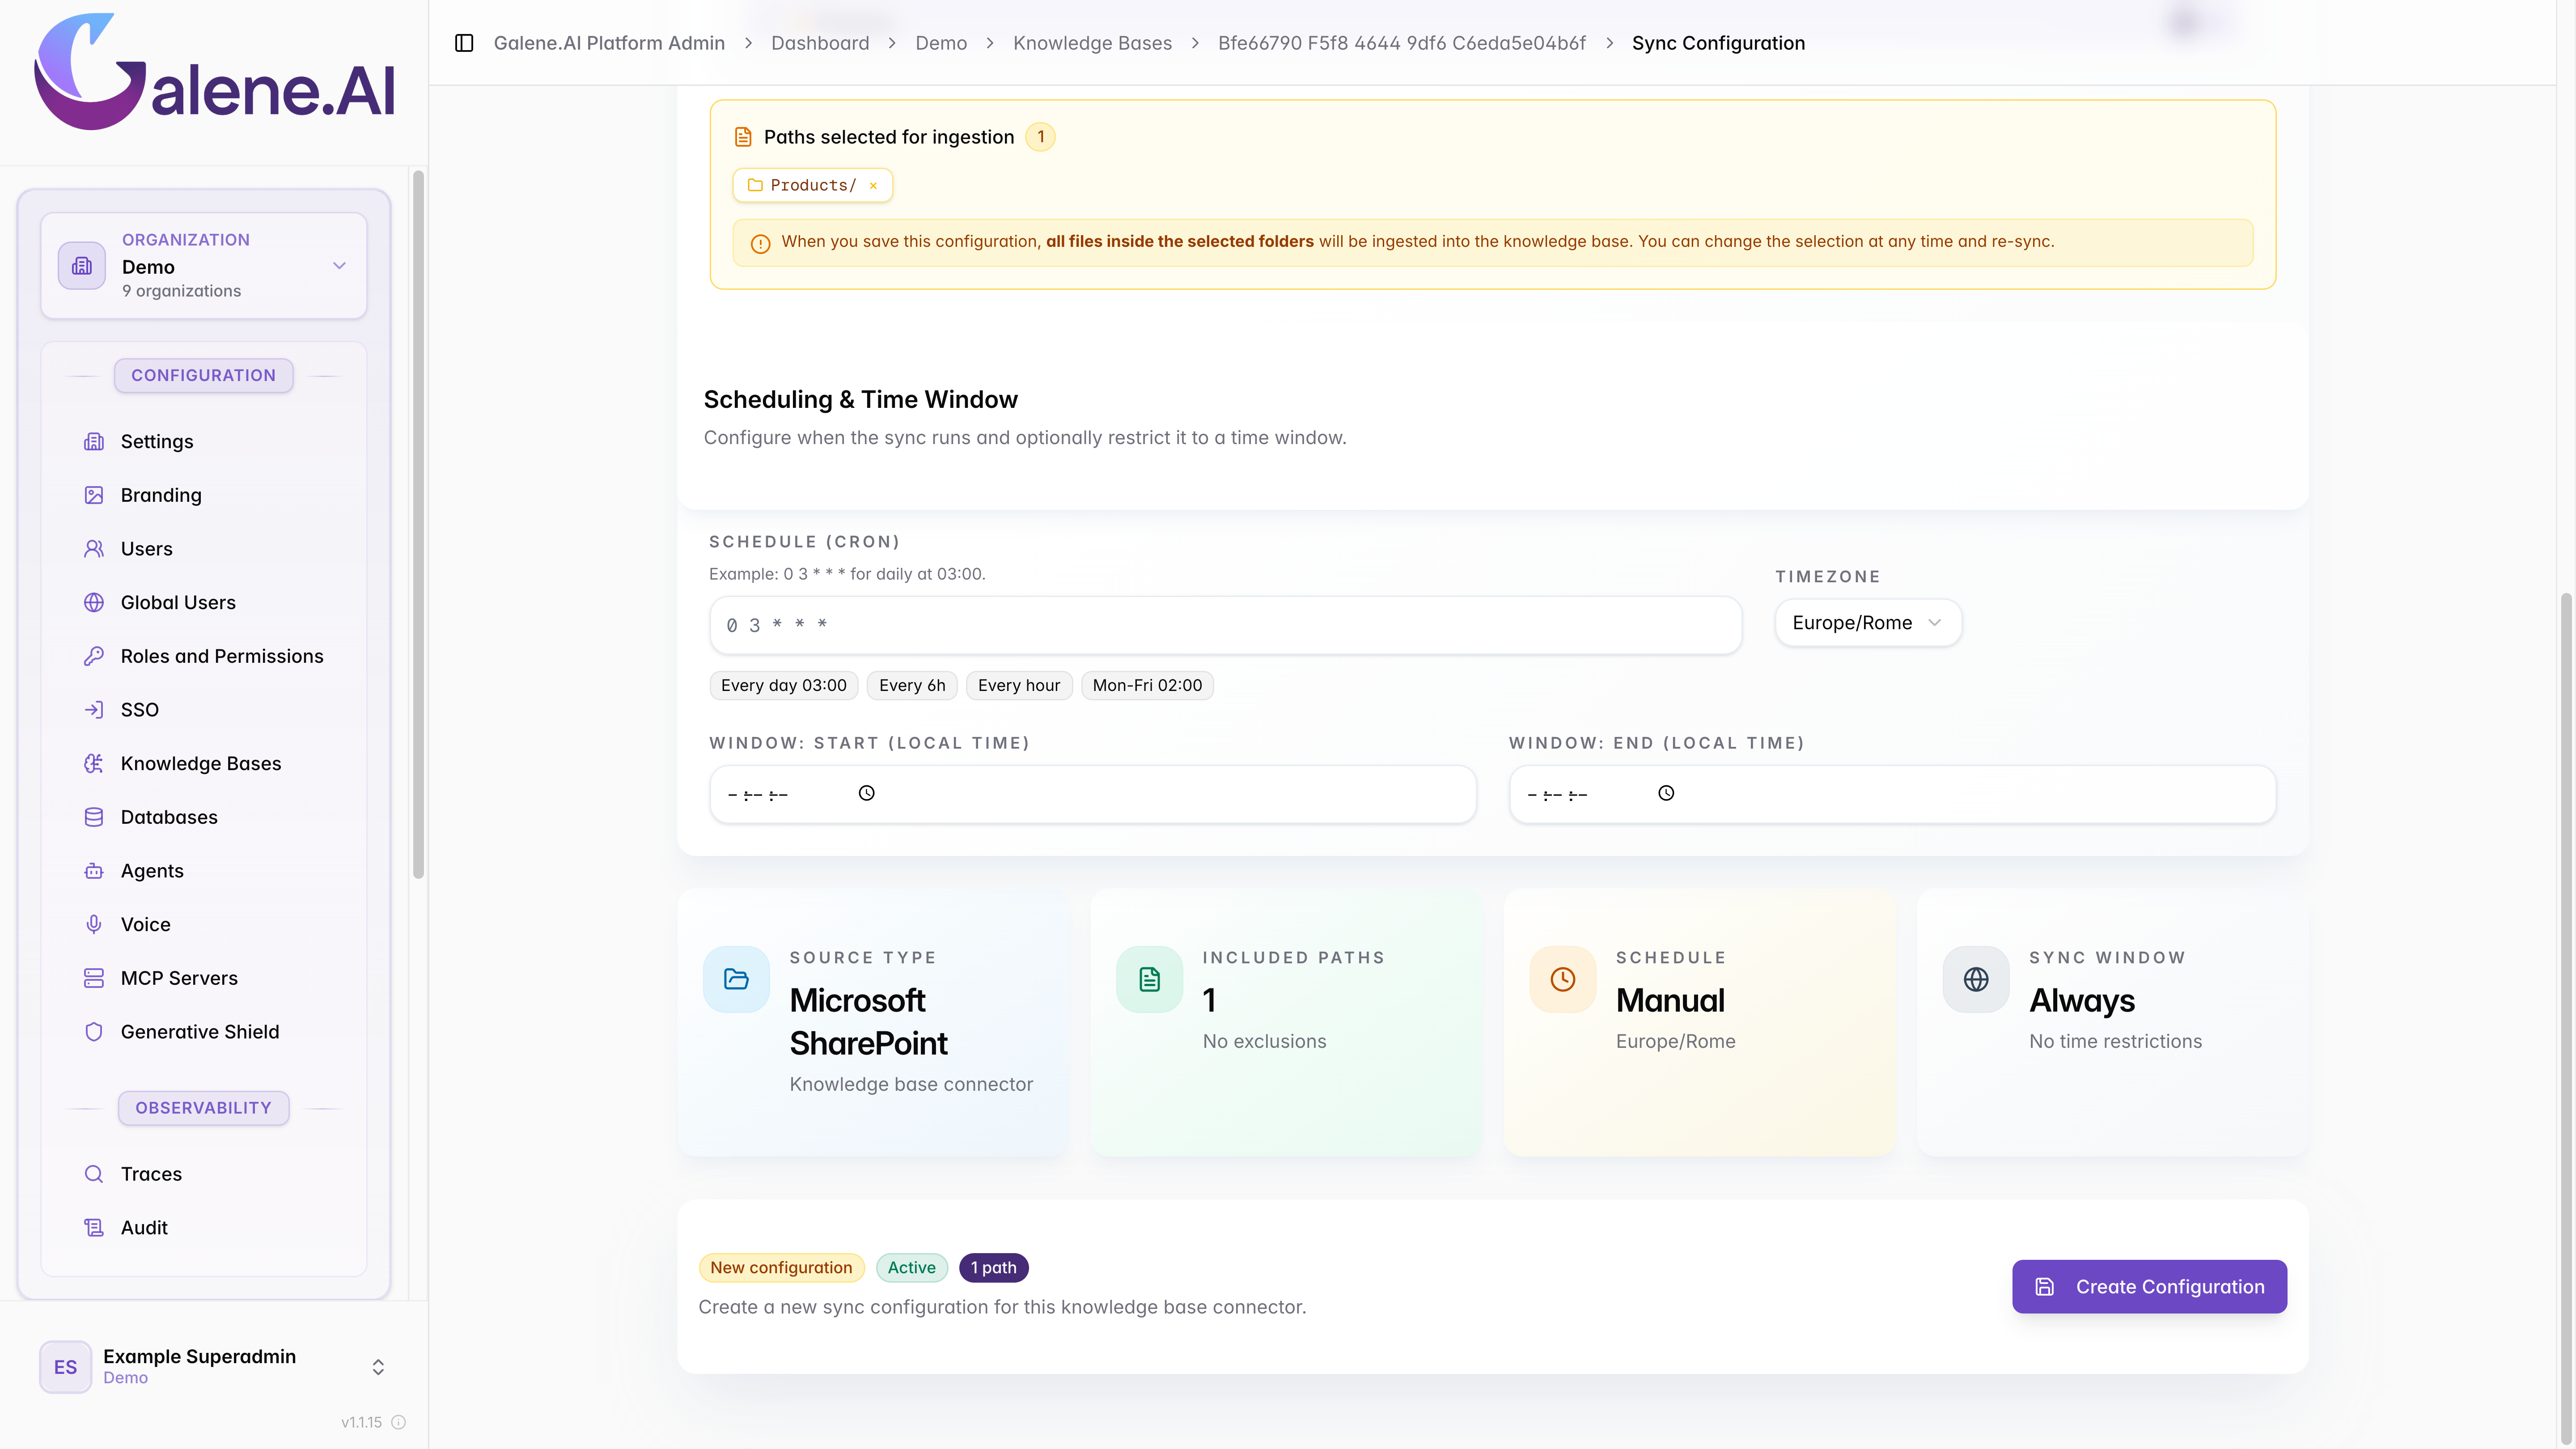This screenshot has width=2576, height=1449.
Task: Click the version info icon
Action: [399, 1422]
